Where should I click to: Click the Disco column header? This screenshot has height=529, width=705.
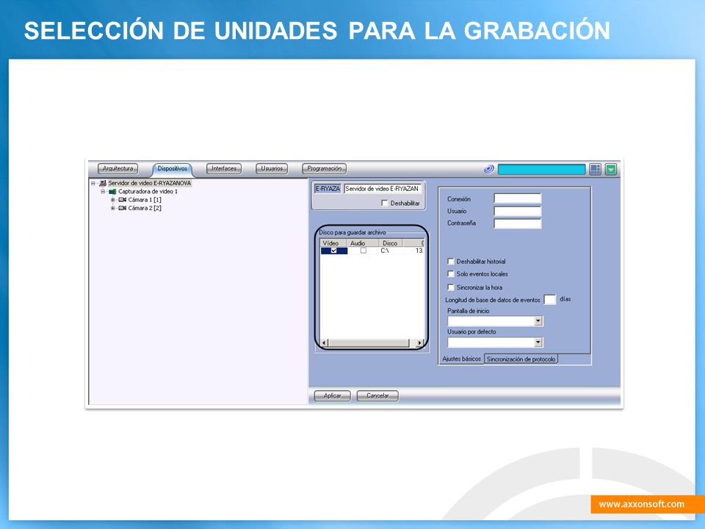(x=390, y=243)
